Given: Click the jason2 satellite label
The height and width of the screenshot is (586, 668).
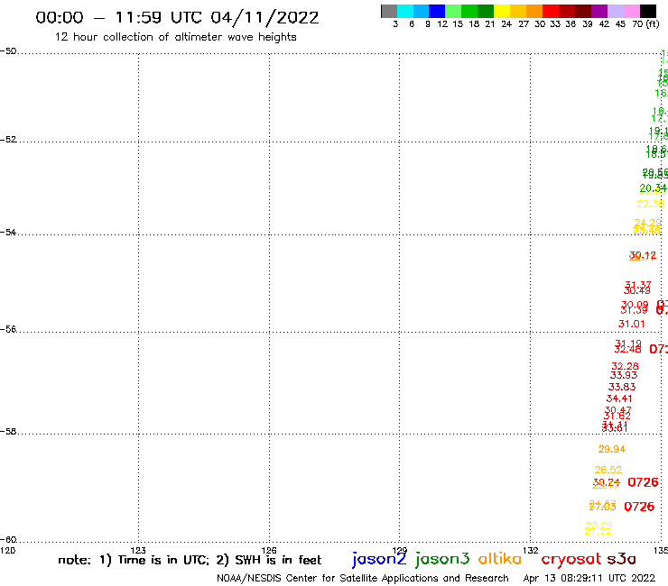Looking at the screenshot, I should (x=379, y=559).
